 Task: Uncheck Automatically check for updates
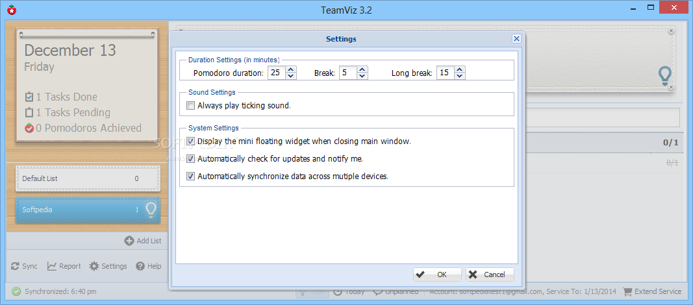pyautogui.click(x=190, y=158)
